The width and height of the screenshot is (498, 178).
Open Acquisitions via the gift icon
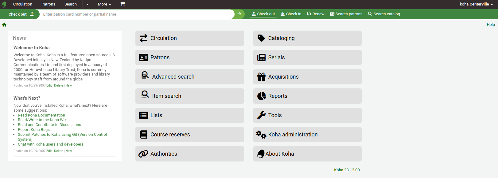(x=261, y=77)
